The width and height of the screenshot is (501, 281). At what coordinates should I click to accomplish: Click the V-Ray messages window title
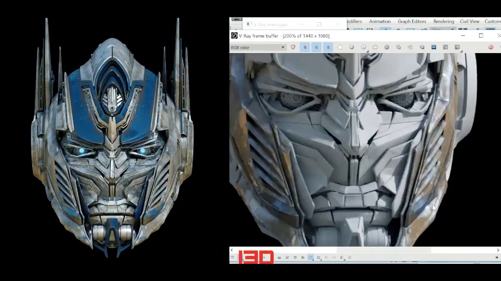[x=270, y=25]
